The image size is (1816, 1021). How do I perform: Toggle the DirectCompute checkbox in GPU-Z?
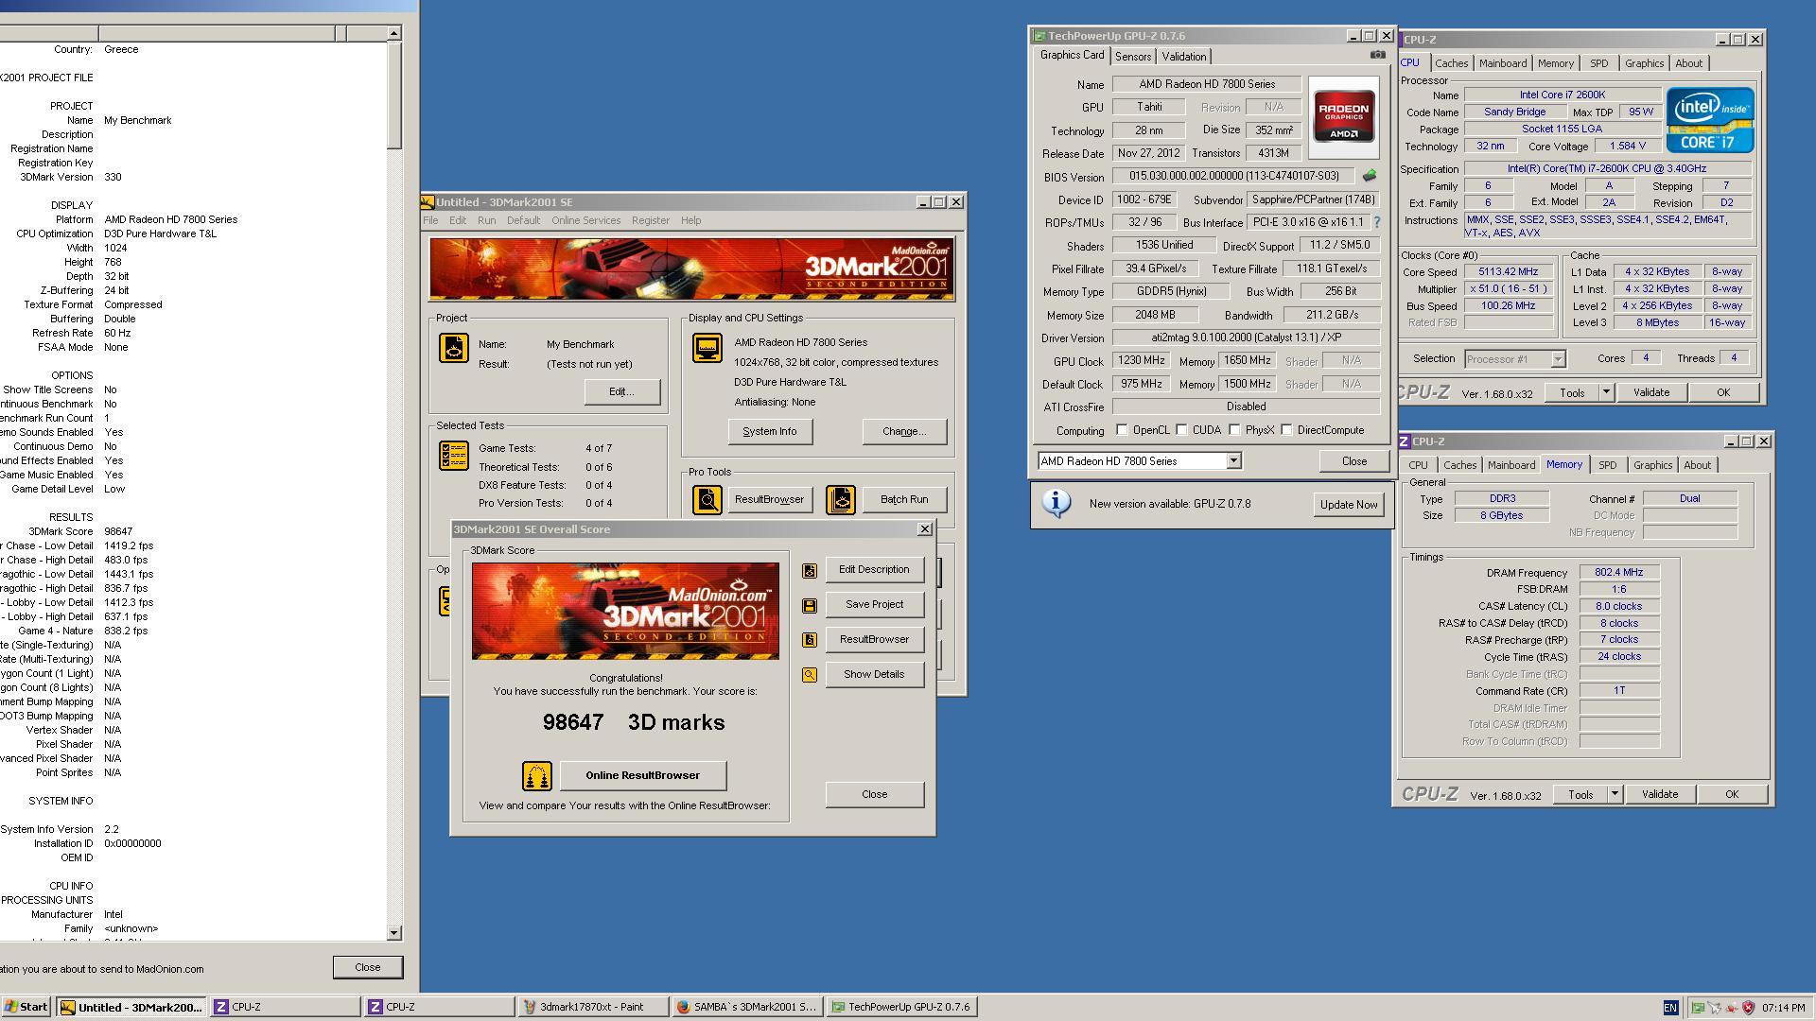(1286, 430)
